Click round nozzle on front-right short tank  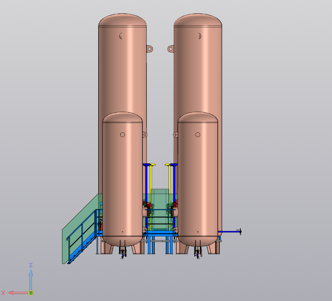click(198, 135)
